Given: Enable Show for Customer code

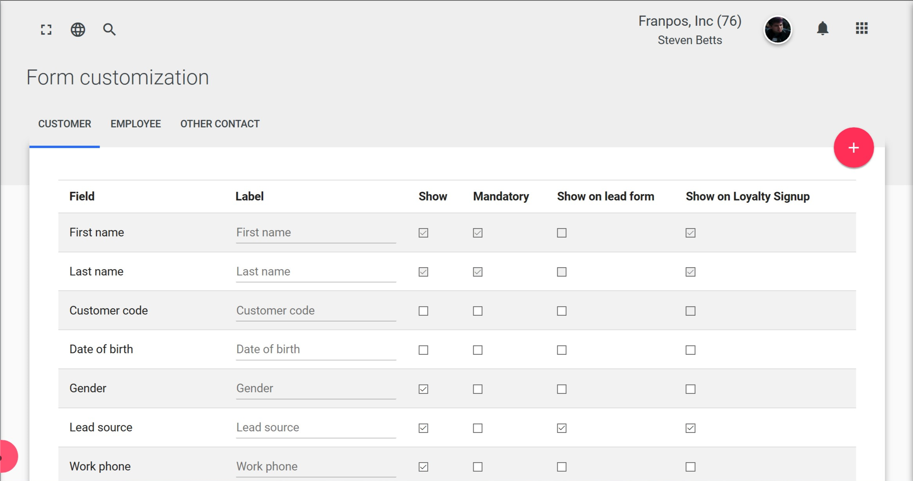Looking at the screenshot, I should click(423, 311).
